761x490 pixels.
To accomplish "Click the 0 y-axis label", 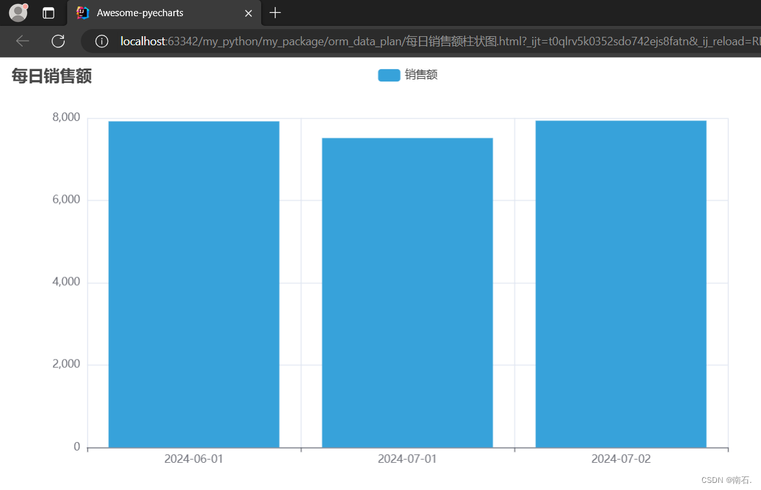I will pos(77,447).
